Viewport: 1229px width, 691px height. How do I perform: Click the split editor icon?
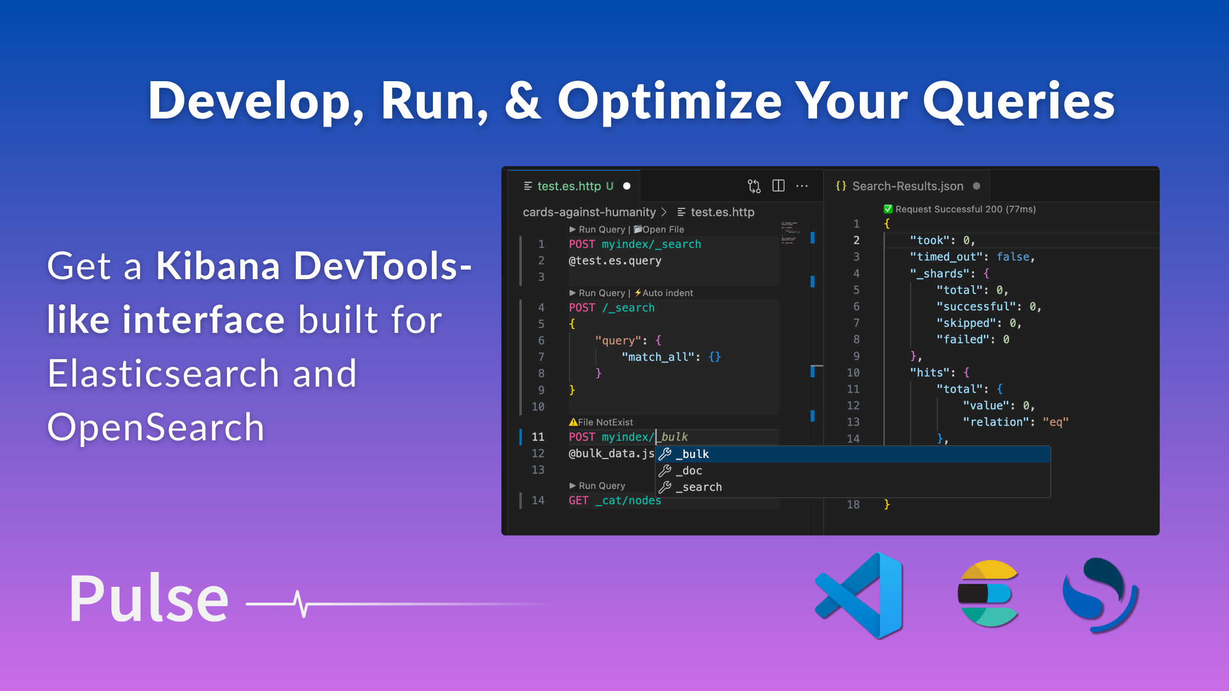(778, 186)
